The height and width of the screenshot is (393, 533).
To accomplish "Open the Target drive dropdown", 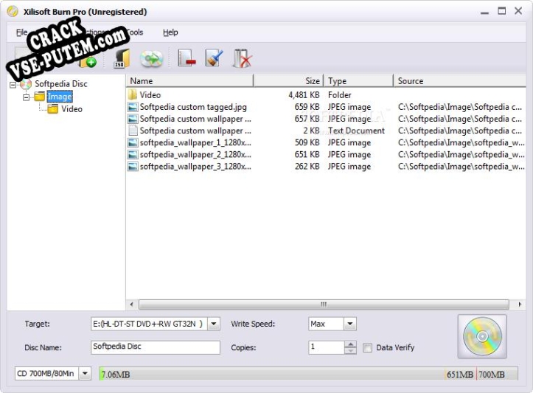I will click(x=213, y=324).
